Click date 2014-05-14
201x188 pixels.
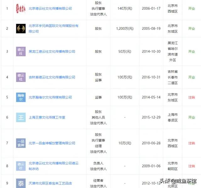[x=151, y=97]
